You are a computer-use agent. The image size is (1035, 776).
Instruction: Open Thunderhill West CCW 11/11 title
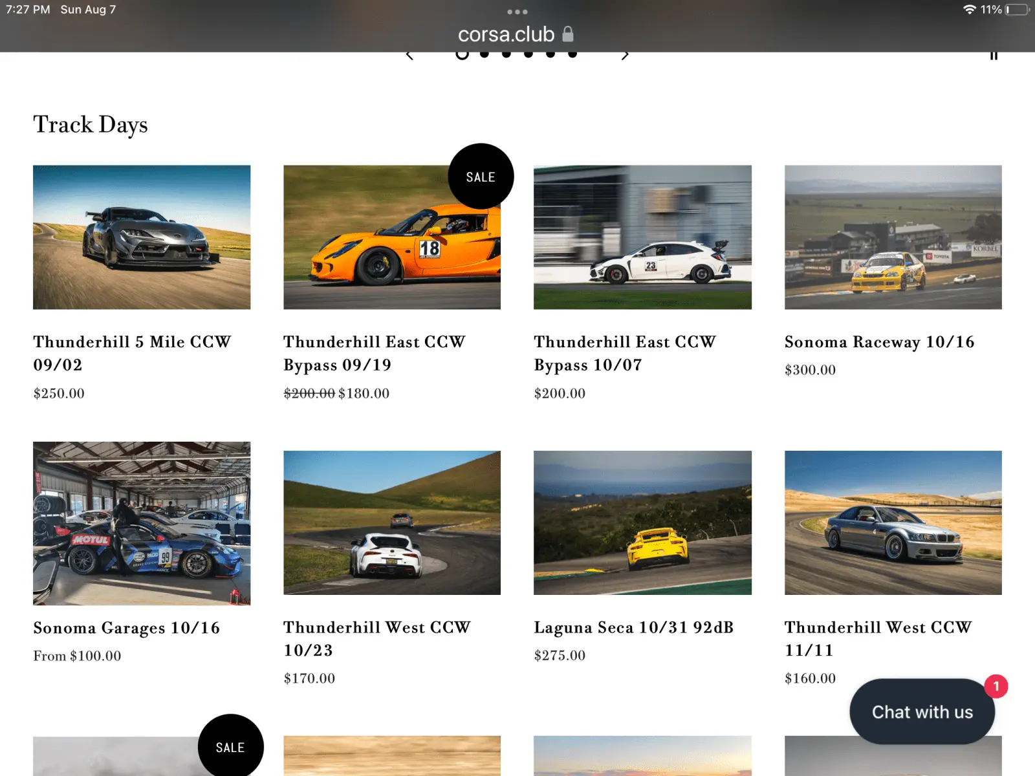coord(878,638)
